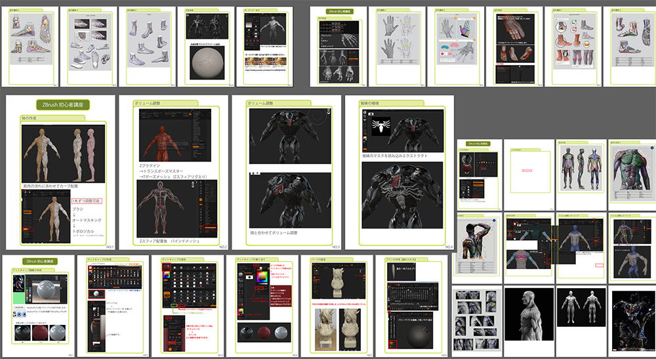Click caption 頭と合わせてボリューム調整
The height and width of the screenshot is (359, 656).
(x=274, y=232)
